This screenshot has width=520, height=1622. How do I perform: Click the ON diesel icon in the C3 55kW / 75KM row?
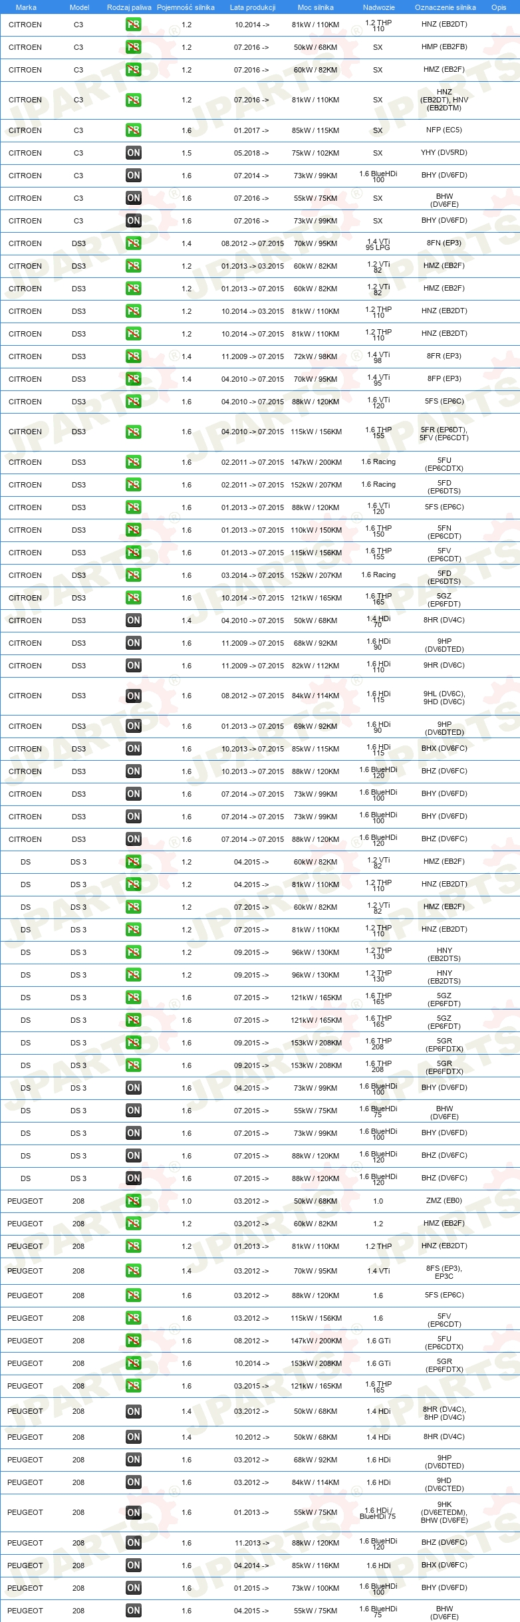133,198
